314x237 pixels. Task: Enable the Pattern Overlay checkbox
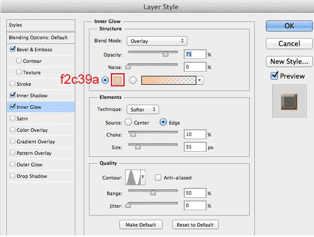[13, 153]
